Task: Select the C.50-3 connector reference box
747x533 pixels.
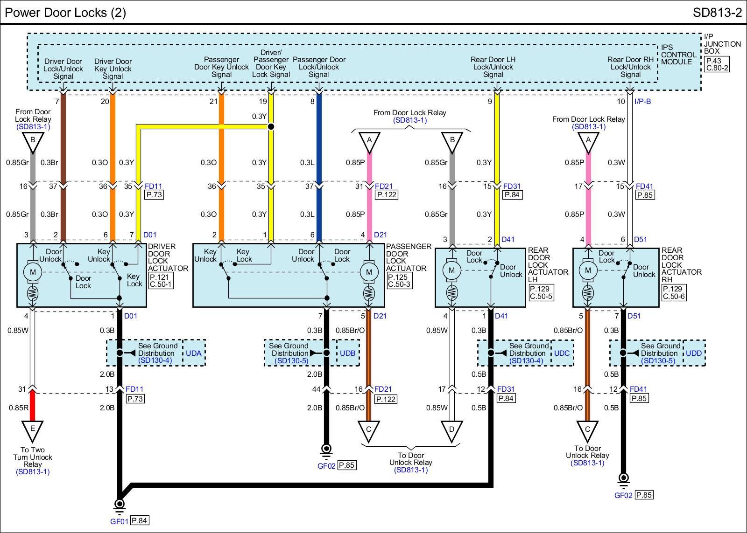Action: (399, 284)
